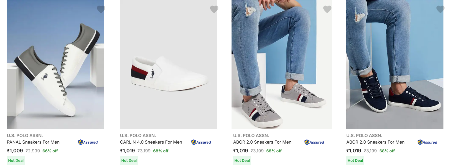Click U.S. POLO ASSN. brand above CARLIN 4.0
449x168 pixels.
(138, 135)
